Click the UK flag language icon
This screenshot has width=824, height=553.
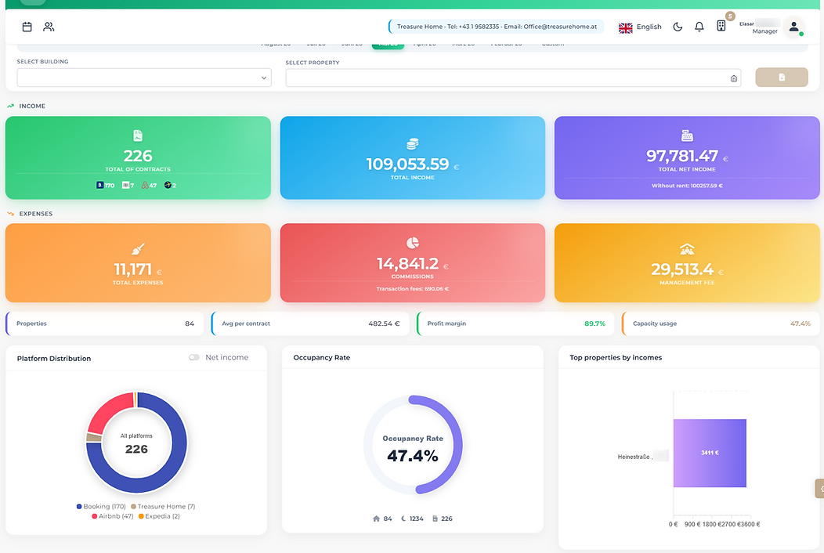click(x=625, y=28)
